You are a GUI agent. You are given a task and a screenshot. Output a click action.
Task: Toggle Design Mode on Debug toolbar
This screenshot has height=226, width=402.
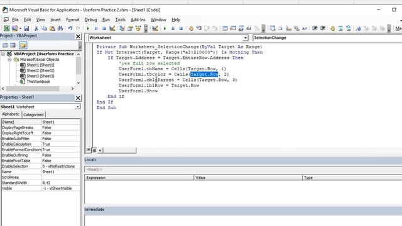pyautogui.click(x=155, y=28)
